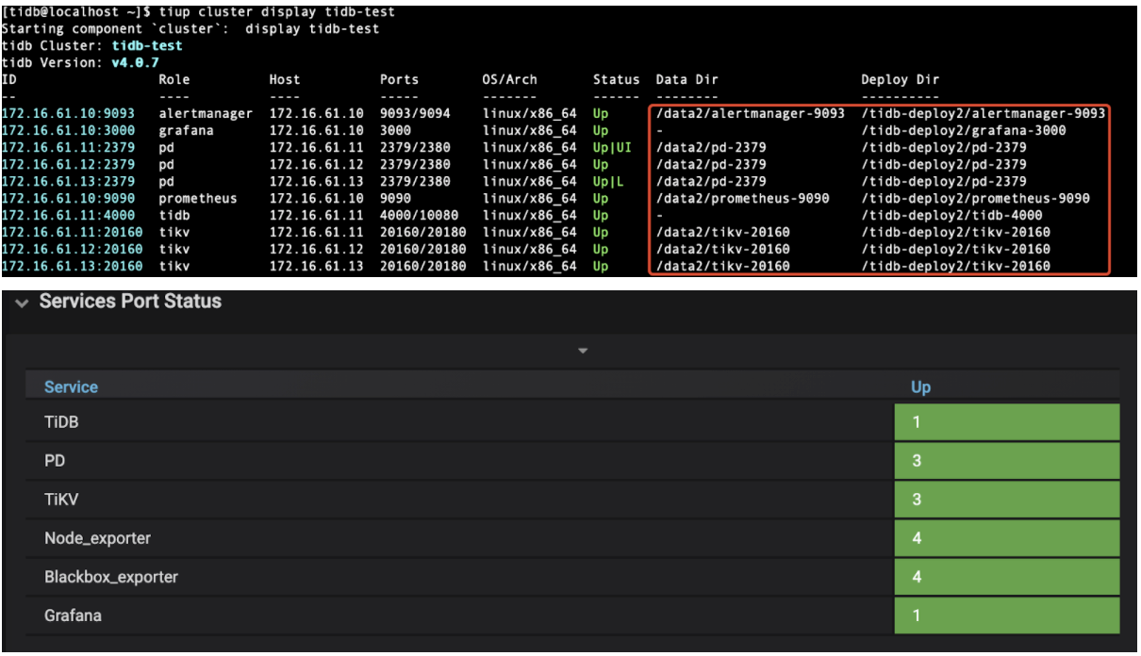Viewport: 1141px width, 656px height.
Task: Click the /data2/prometheus-9090 data dir
Action: 742,198
